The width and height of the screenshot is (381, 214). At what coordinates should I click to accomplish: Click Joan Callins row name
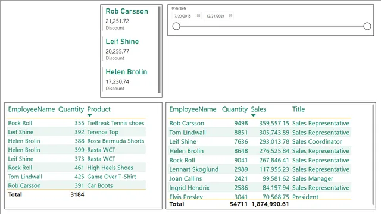tap(186, 178)
